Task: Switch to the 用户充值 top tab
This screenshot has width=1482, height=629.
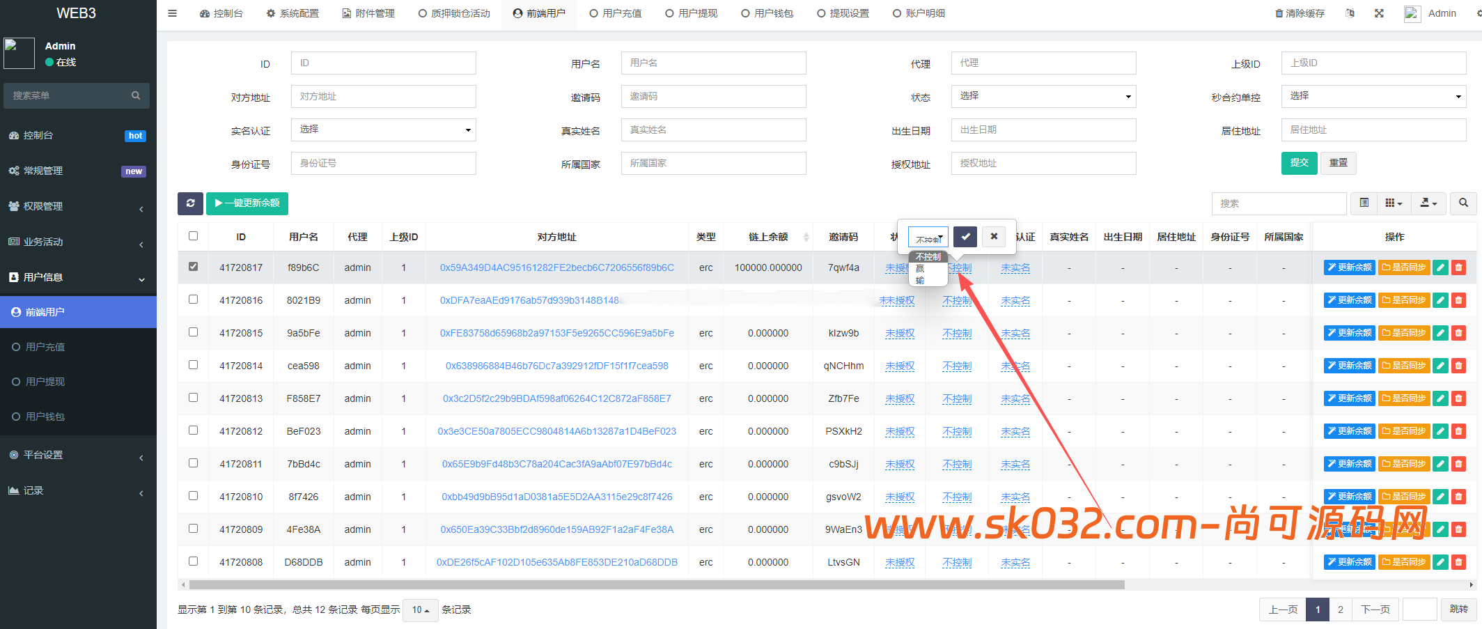Action: pos(615,13)
